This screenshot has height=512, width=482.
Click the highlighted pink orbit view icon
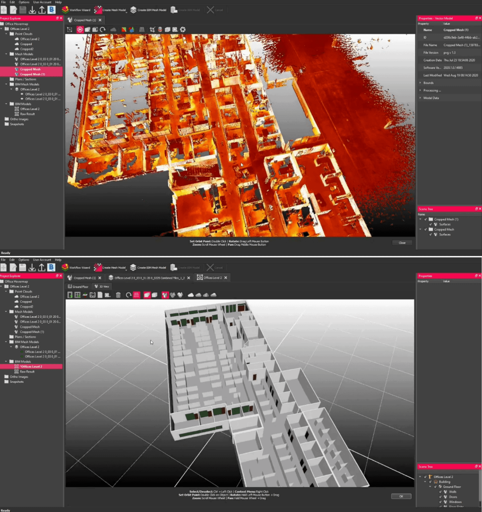click(80, 30)
